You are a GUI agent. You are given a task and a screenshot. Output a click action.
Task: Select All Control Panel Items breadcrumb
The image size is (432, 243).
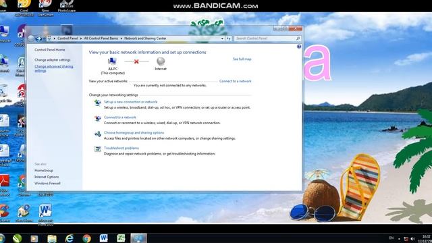click(x=101, y=38)
